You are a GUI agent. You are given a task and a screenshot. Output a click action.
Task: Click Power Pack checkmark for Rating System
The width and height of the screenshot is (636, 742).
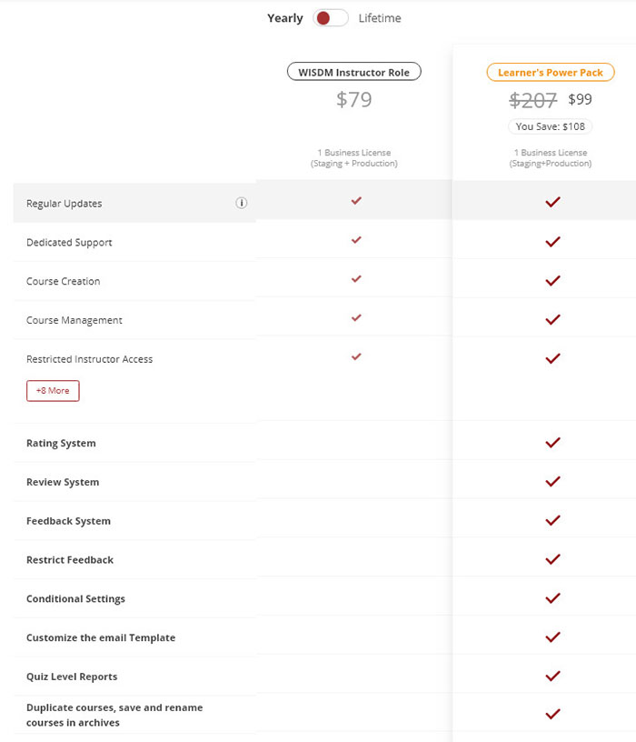pyautogui.click(x=552, y=443)
